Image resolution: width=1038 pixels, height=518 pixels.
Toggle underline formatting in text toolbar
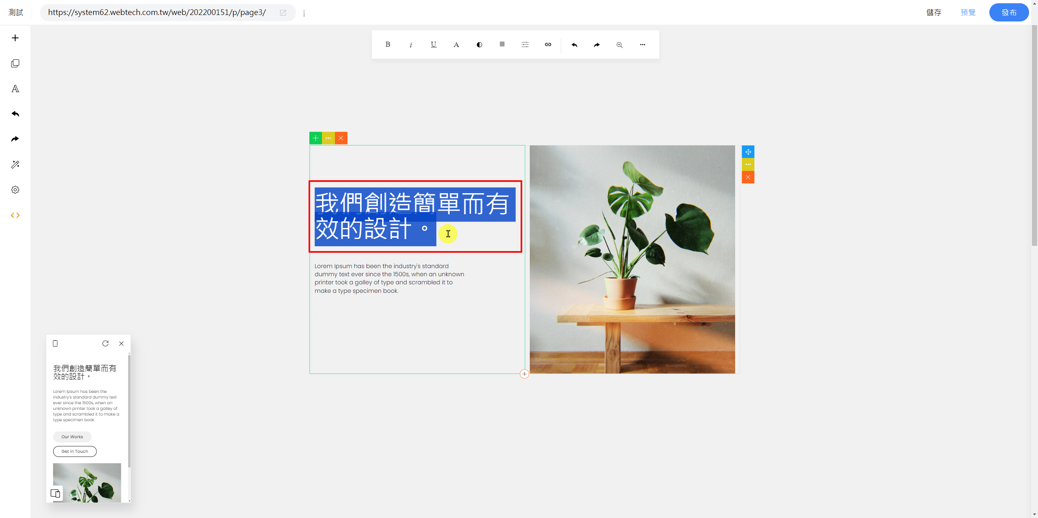coord(433,45)
